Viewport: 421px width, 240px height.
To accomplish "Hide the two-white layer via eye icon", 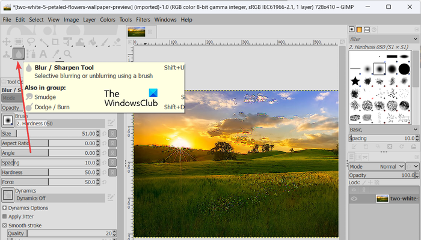I will coord(354,199).
